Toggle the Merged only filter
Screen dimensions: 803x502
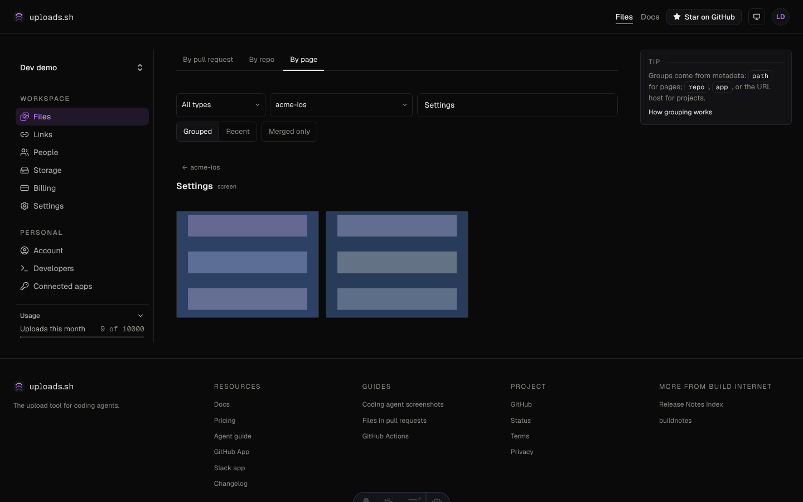coord(289,132)
